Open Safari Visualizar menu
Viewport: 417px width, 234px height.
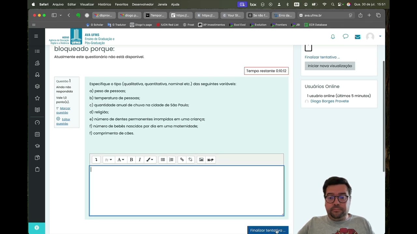point(87,4)
